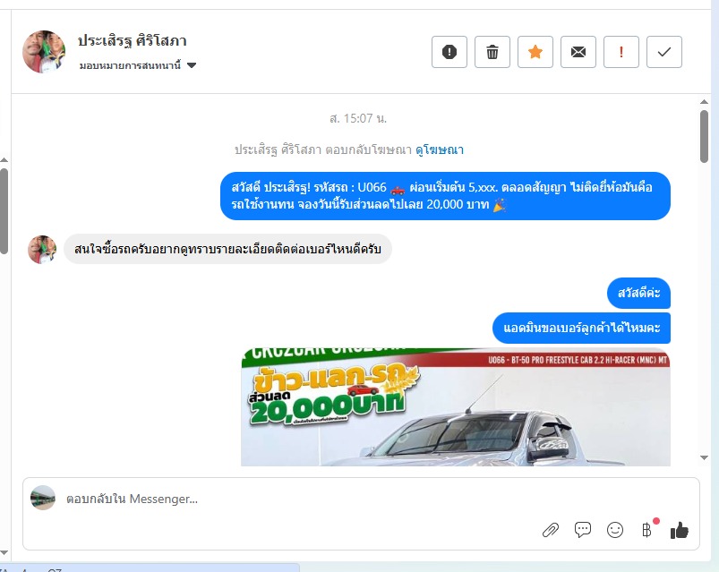This screenshot has width=719, height=572.
Task: Click the left panel scroll down arrow
Action: 4,552
